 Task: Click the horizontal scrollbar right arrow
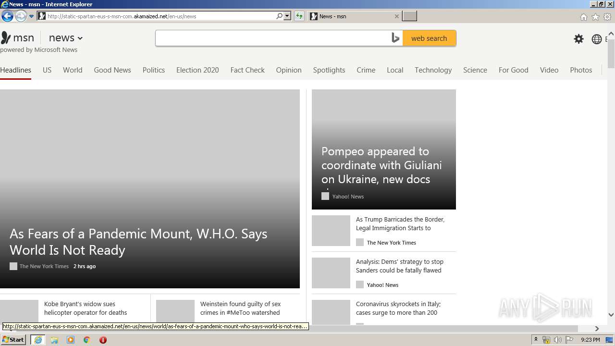point(597,329)
